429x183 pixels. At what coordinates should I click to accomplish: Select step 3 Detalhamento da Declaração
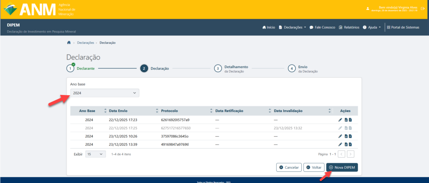(x=218, y=69)
